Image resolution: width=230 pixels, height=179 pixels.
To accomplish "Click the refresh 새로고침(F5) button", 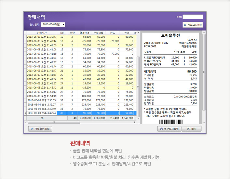I will pyautogui.click(x=193, y=25).
